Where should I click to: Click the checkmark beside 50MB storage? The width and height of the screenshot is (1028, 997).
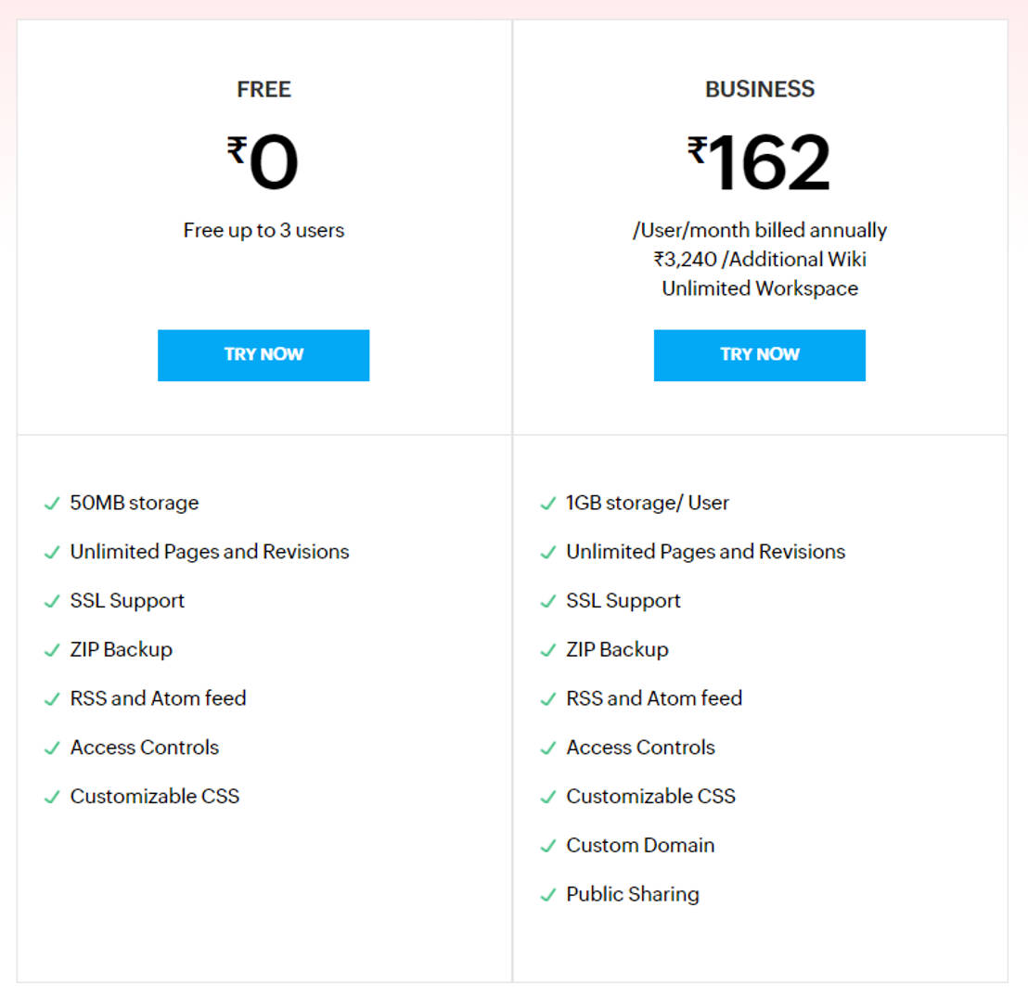point(52,503)
